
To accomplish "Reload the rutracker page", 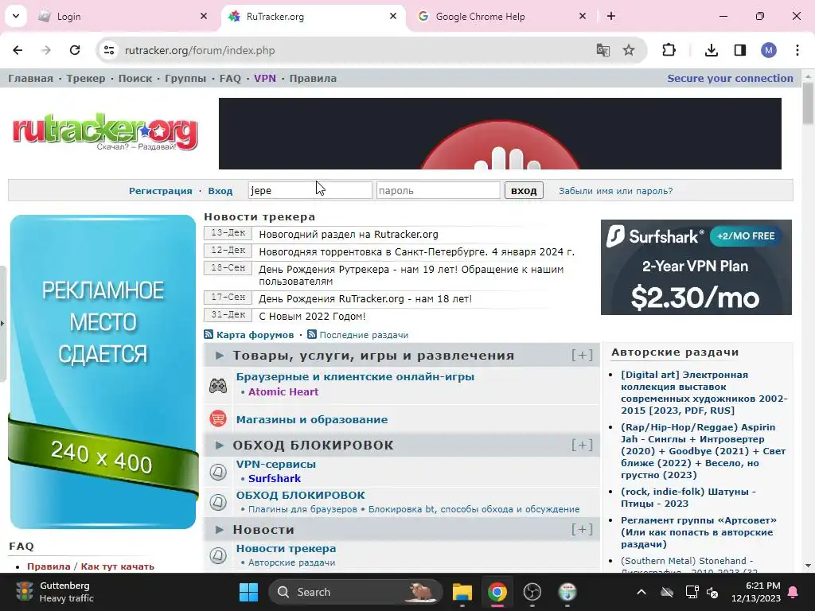I will tap(75, 50).
